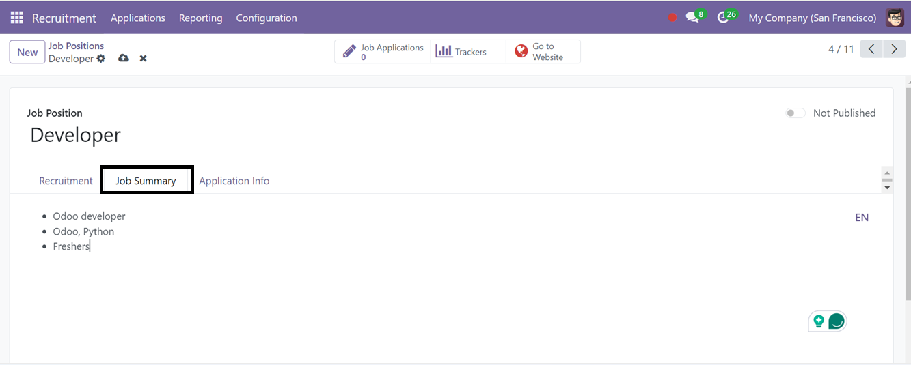Image resolution: width=911 pixels, height=365 pixels.
Task: Create a New job position
Action: click(27, 52)
